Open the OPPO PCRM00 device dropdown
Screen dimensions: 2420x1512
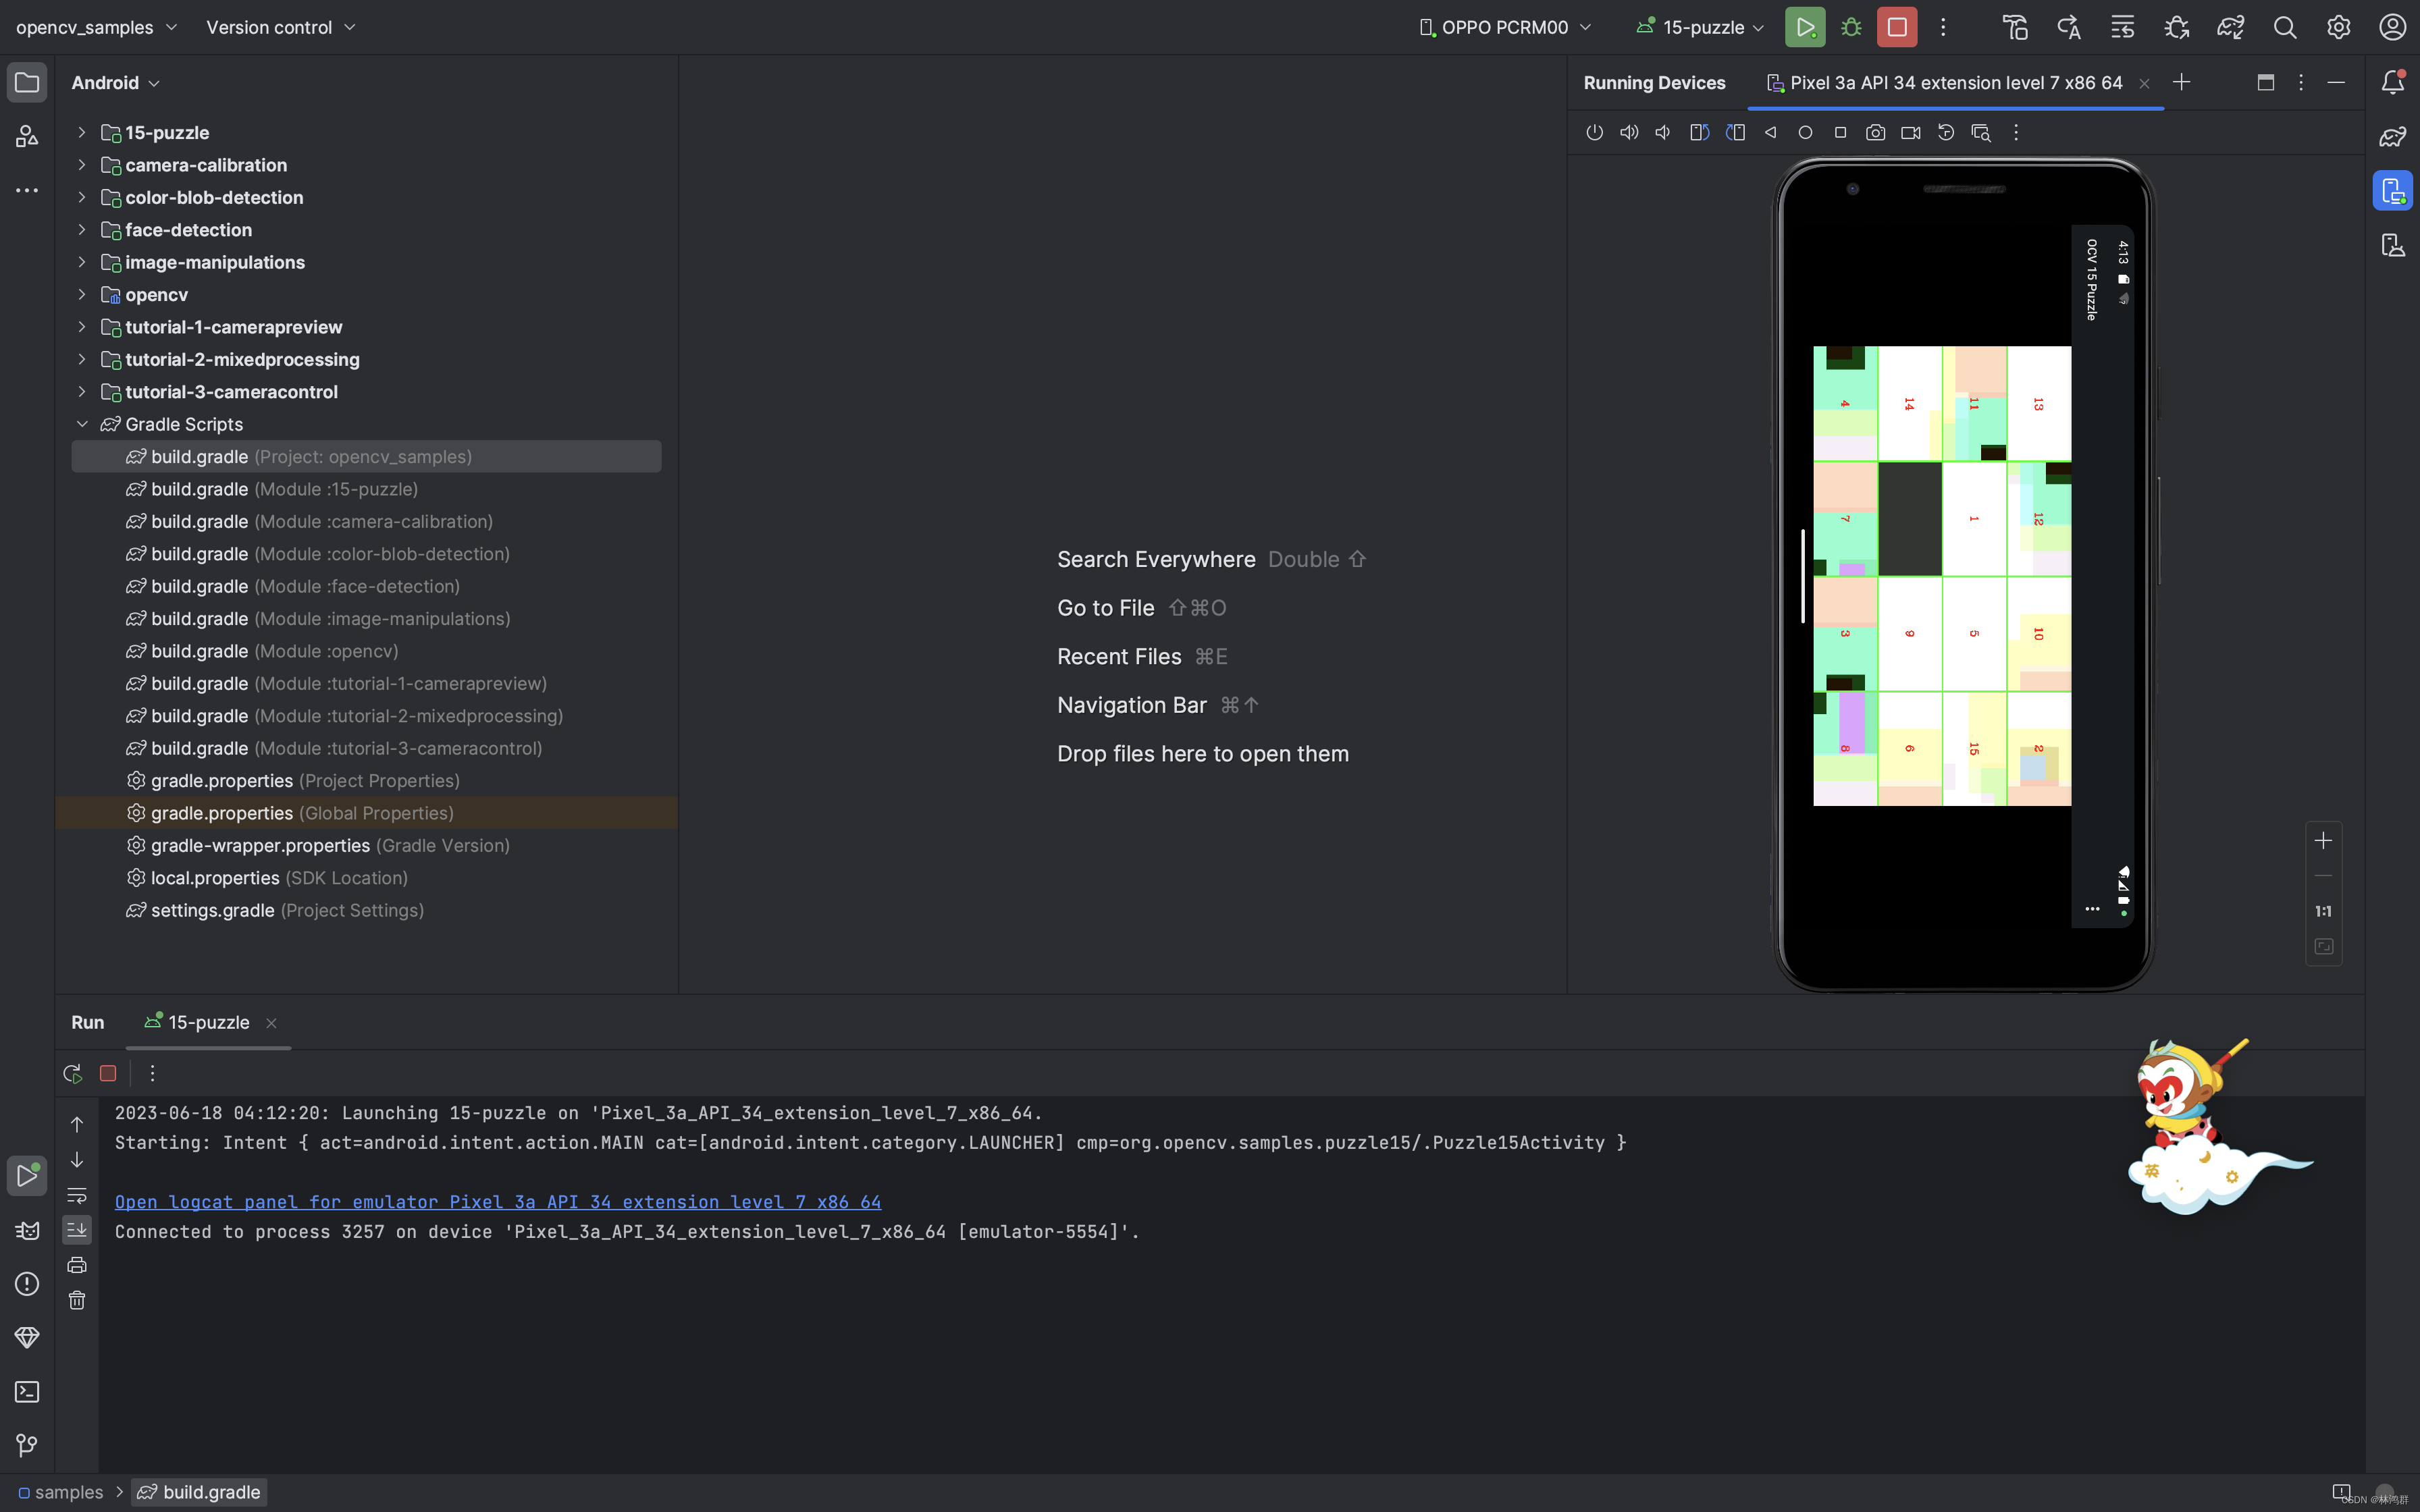[1504, 27]
